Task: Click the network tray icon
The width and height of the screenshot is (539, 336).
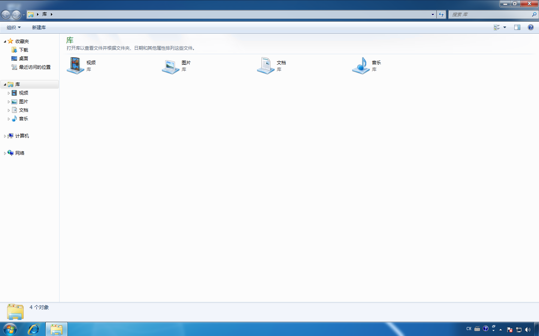Action: tap(519, 330)
